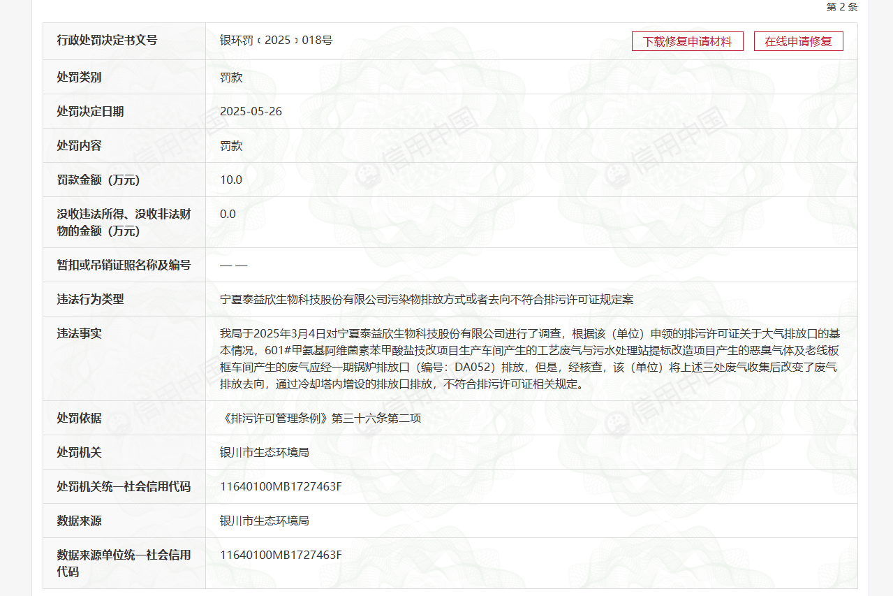
Task: Click the 在线申请修复 button
Action: (799, 41)
